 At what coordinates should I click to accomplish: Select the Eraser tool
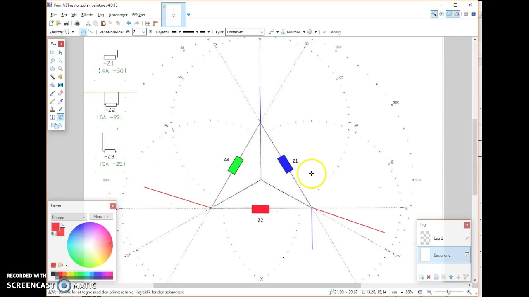(x=61, y=93)
